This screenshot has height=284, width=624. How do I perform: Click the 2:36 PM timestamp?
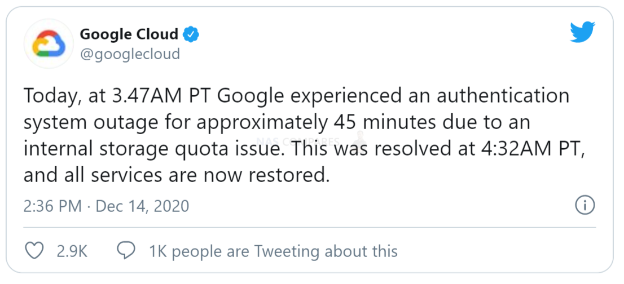(x=52, y=206)
